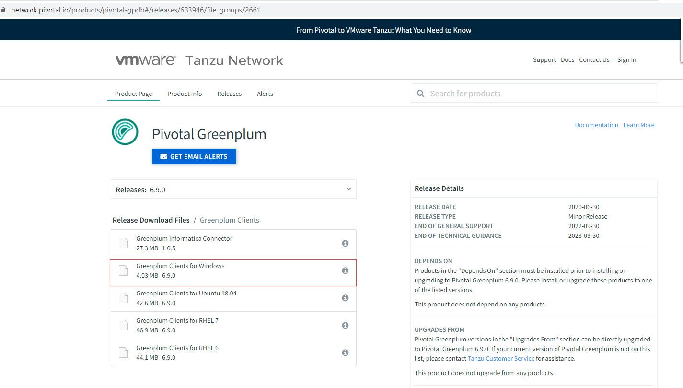Click the VMware Tanzu Network logo
683x388 pixels.
(199, 60)
